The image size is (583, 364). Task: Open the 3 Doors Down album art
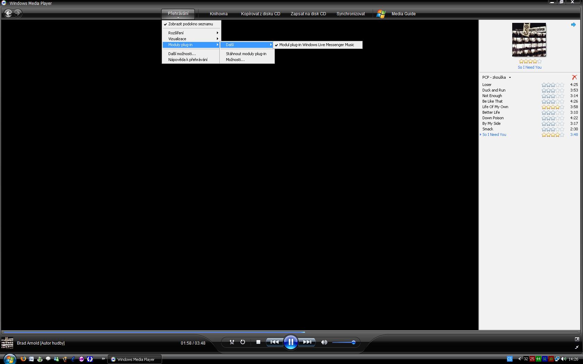(x=529, y=40)
